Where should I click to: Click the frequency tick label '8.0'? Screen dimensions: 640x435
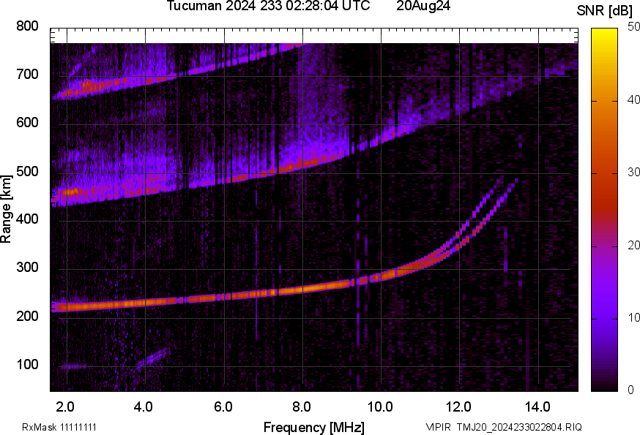(x=302, y=406)
